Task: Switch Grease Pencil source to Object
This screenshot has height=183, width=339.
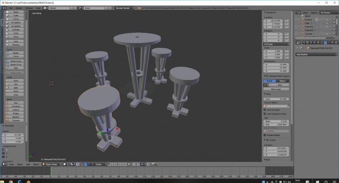Action: (x=282, y=80)
